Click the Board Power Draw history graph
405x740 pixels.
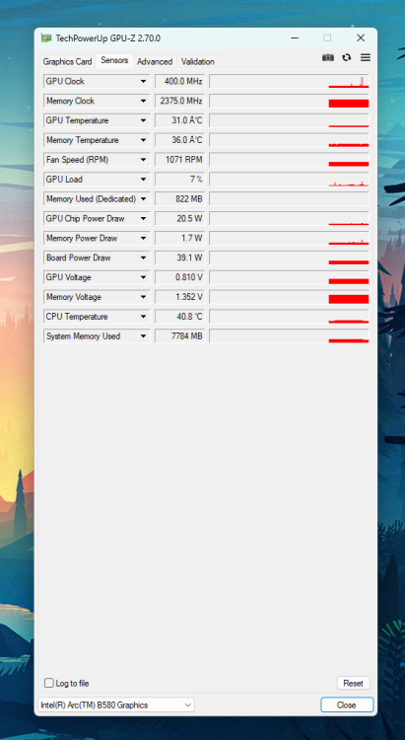289,259
